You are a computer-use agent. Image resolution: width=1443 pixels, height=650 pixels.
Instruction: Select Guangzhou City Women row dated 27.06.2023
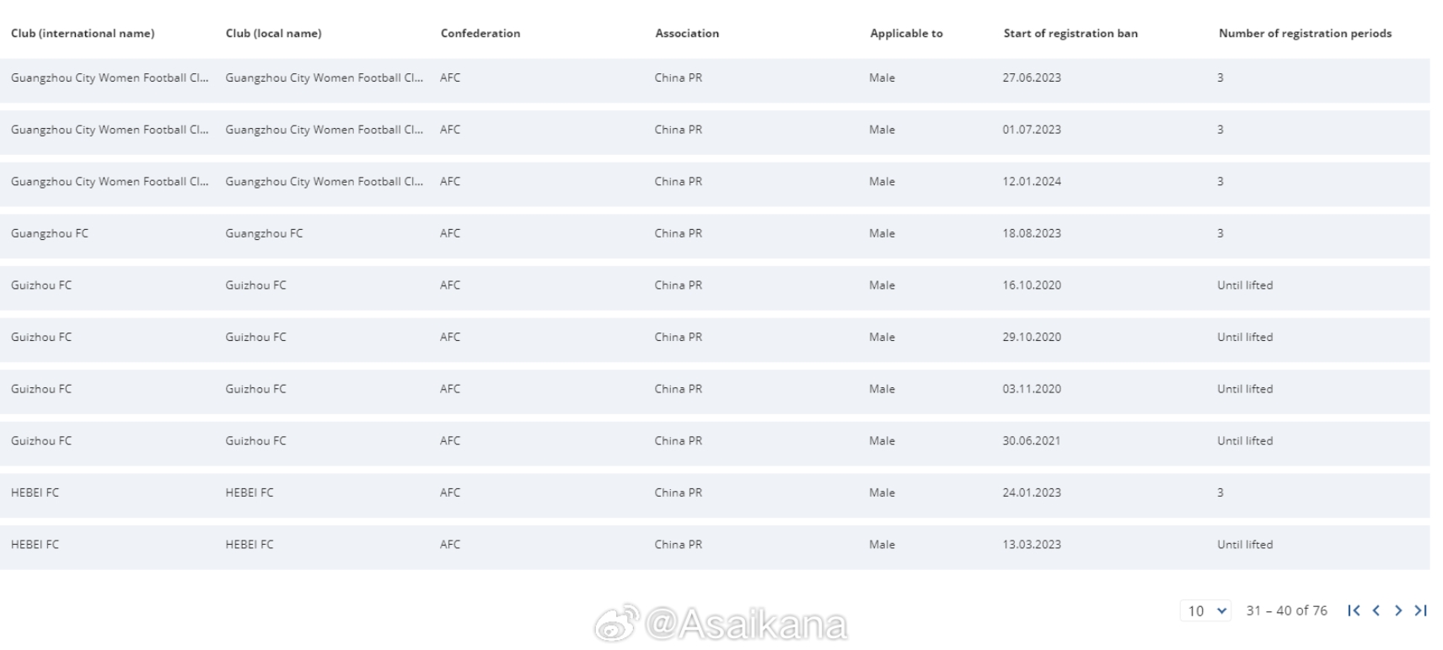point(715,78)
